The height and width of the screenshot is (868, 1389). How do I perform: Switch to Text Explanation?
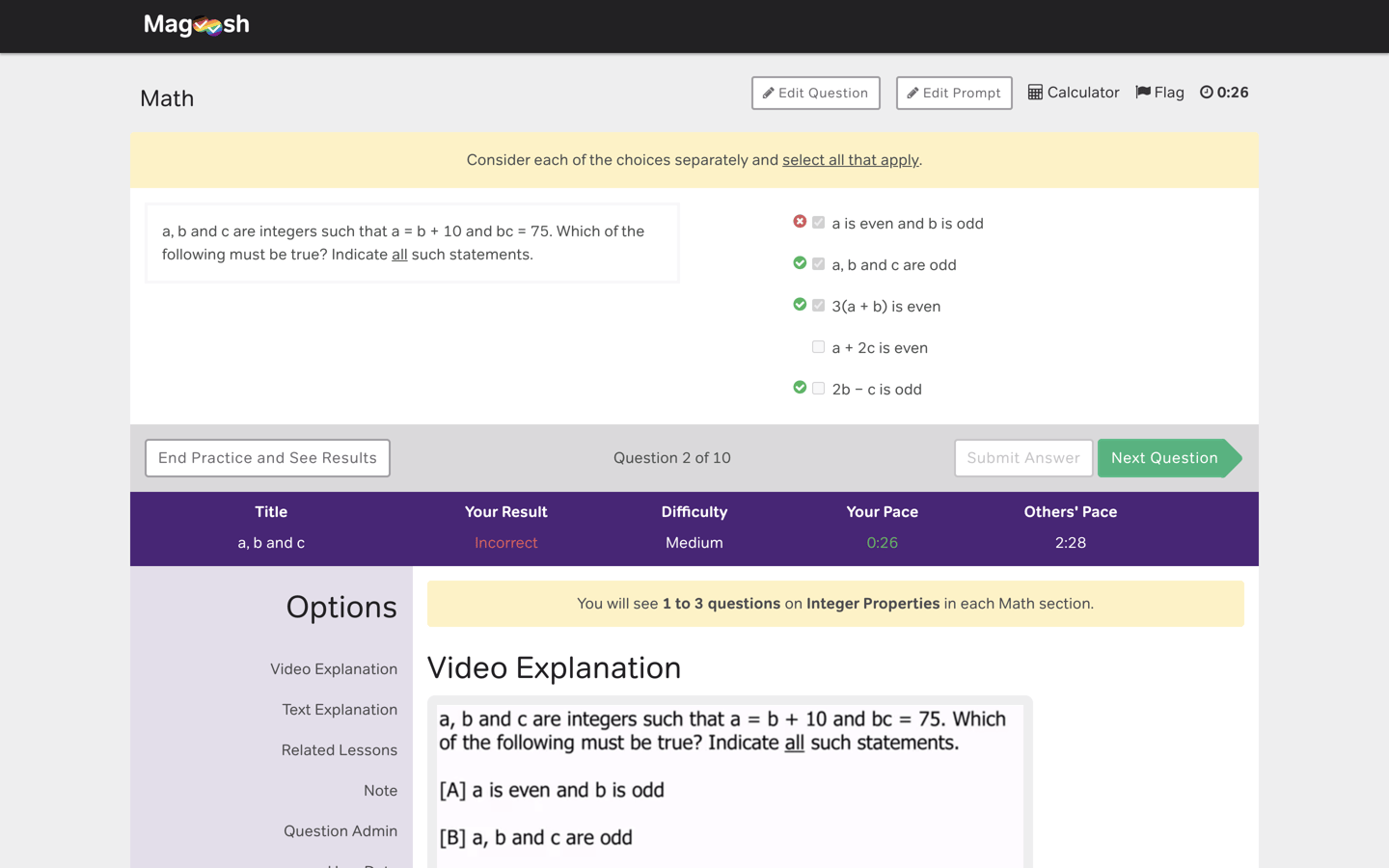(340, 709)
